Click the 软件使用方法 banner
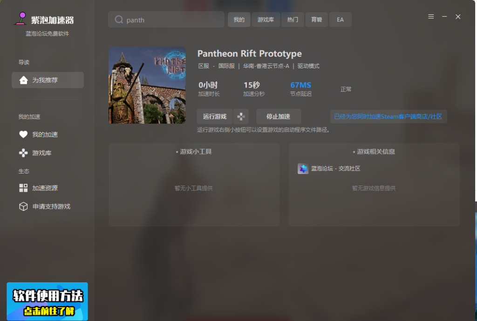Image resolution: width=477 pixels, height=321 pixels. [48, 301]
